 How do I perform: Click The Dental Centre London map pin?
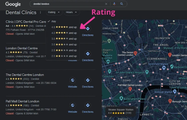pyautogui.click(x=135, y=53)
